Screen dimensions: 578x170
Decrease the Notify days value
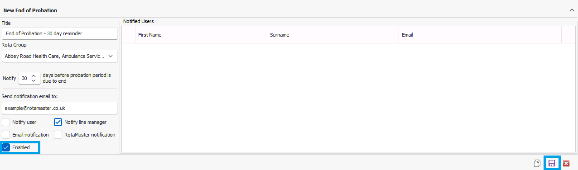click(33, 81)
